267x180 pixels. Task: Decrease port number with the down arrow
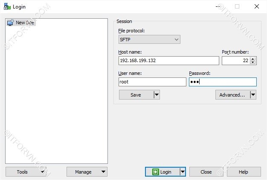click(253, 63)
